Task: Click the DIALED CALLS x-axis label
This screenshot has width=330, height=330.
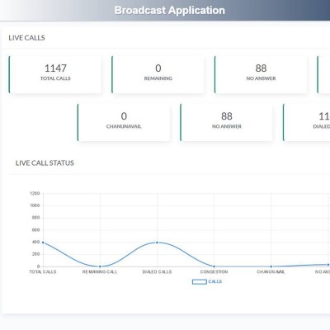Action: coord(157,271)
